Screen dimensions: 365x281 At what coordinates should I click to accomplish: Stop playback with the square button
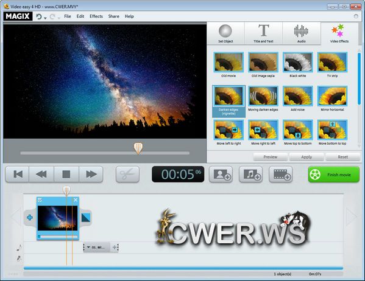click(66, 175)
